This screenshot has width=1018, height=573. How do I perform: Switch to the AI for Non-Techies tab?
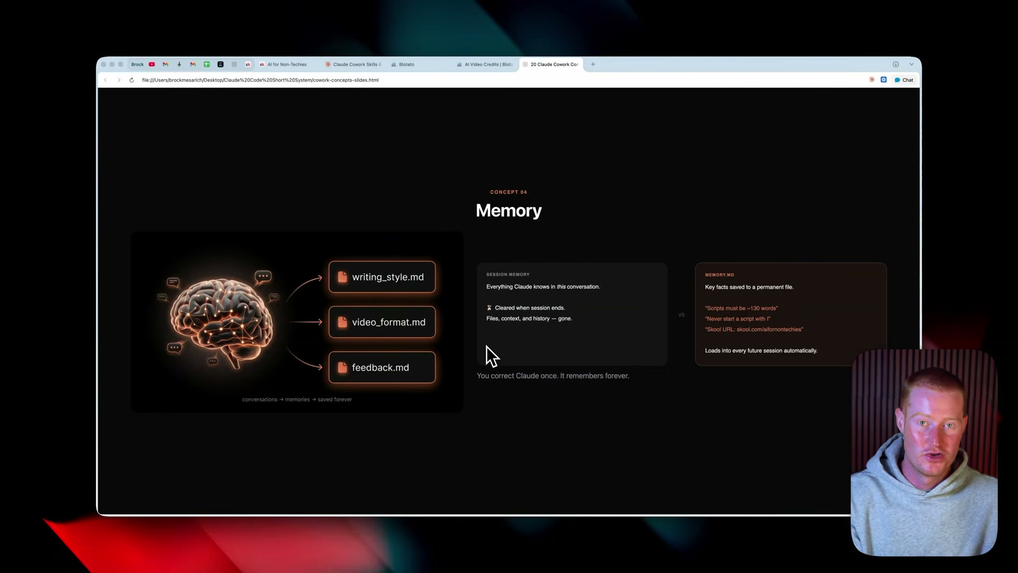pos(287,64)
